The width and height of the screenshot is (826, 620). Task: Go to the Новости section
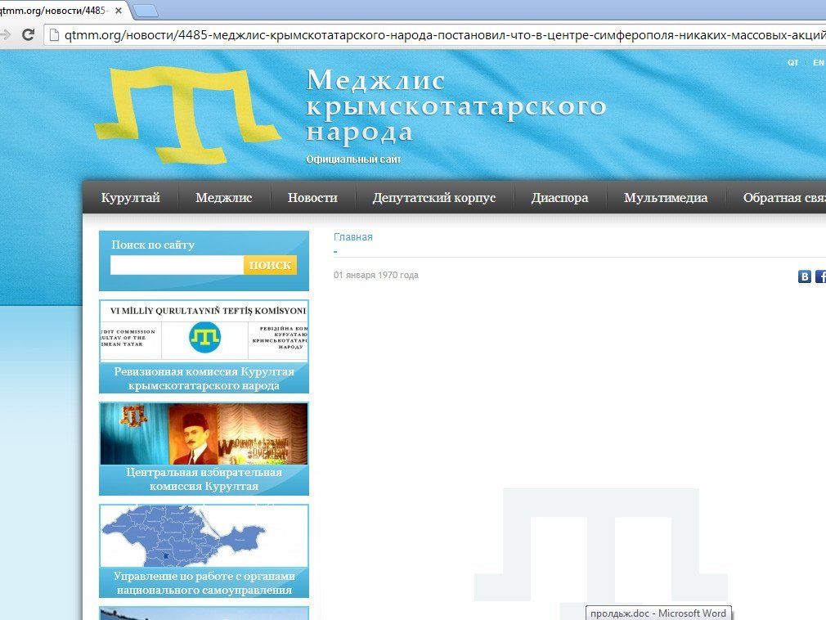click(312, 198)
